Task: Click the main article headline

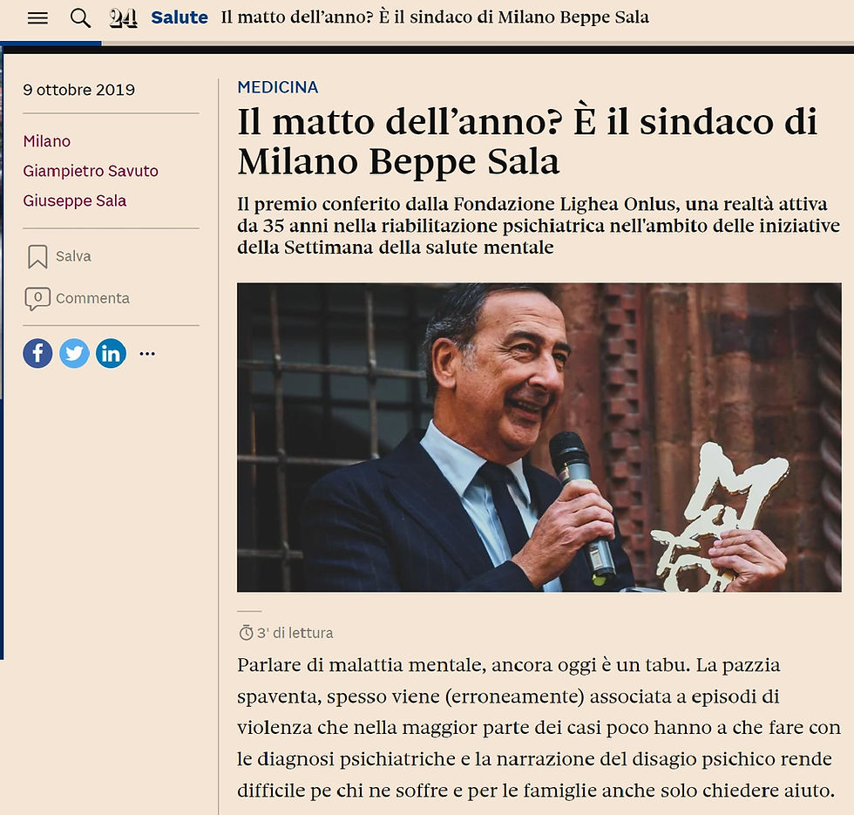Action: (527, 141)
